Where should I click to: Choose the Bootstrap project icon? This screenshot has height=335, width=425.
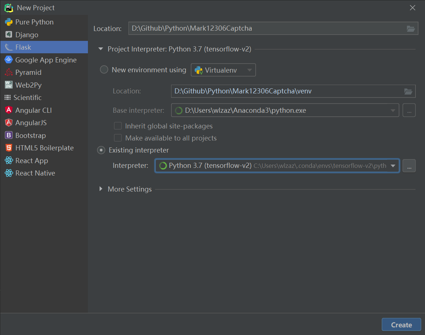(x=9, y=135)
